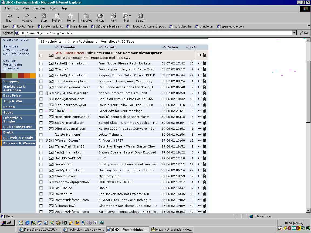Open 'Norton 2002 Antivirus Software' message subject
The height and width of the screenshot is (233, 311).
pos(126,129)
